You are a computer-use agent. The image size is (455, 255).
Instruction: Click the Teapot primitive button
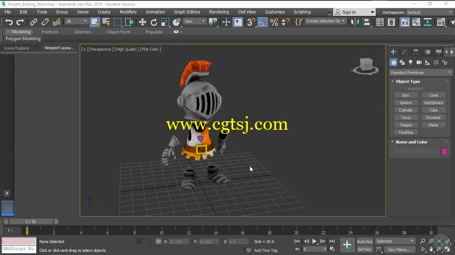tap(406, 125)
